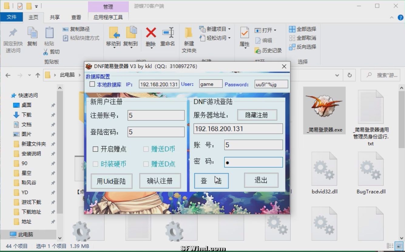Click 退出 exit button
Image resolution: width=405 pixels, height=252 pixels.
(x=261, y=180)
